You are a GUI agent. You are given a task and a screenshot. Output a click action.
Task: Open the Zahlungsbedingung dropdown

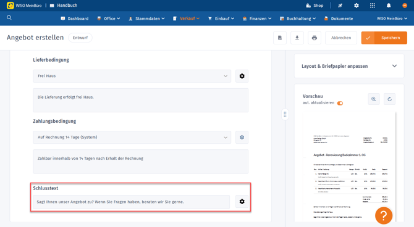point(132,138)
